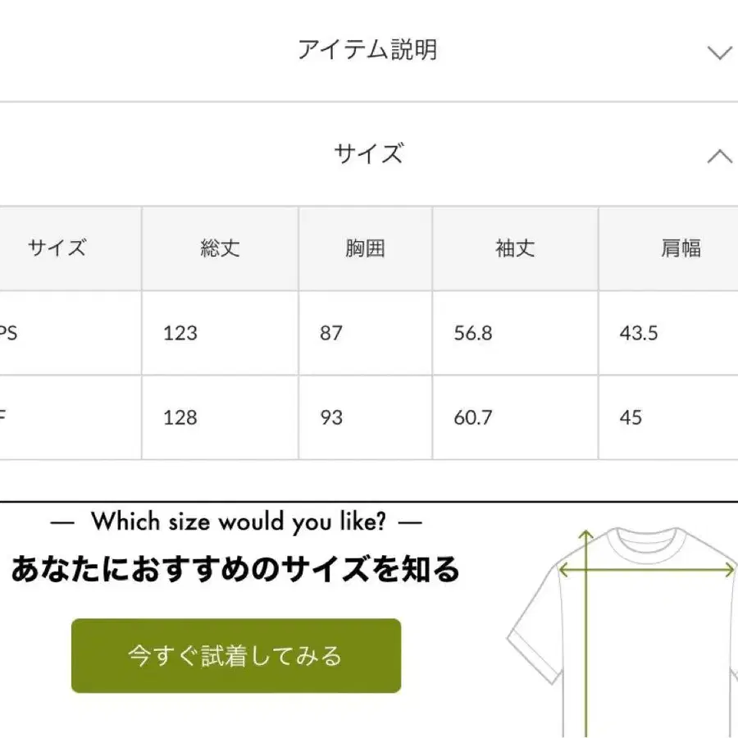Image resolution: width=738 pixels, height=738 pixels.
Task: Select the 総丈 column header
Action: click(220, 248)
